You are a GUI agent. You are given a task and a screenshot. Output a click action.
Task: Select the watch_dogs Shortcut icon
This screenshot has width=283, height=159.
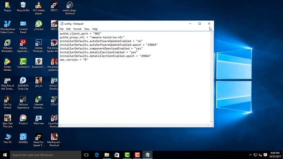70,8
